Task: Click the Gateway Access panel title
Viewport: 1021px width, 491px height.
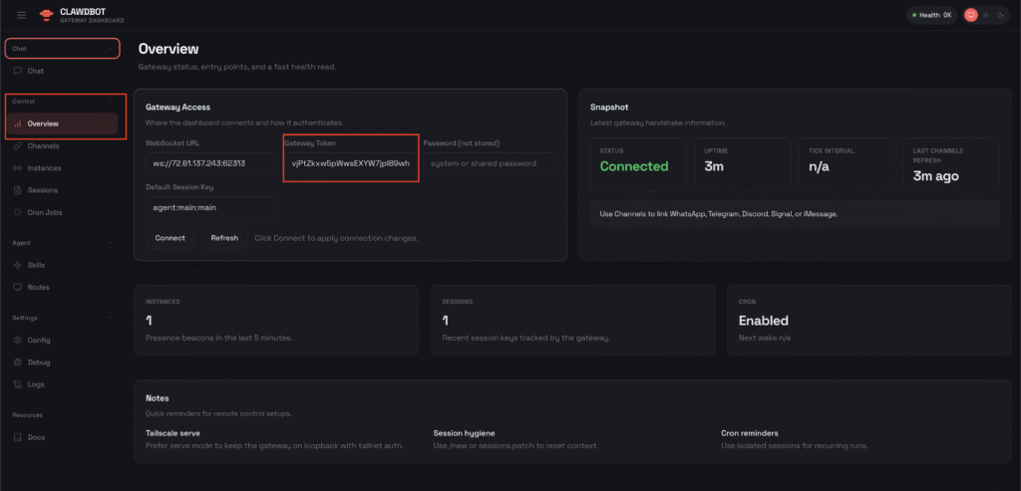Action: coord(177,108)
